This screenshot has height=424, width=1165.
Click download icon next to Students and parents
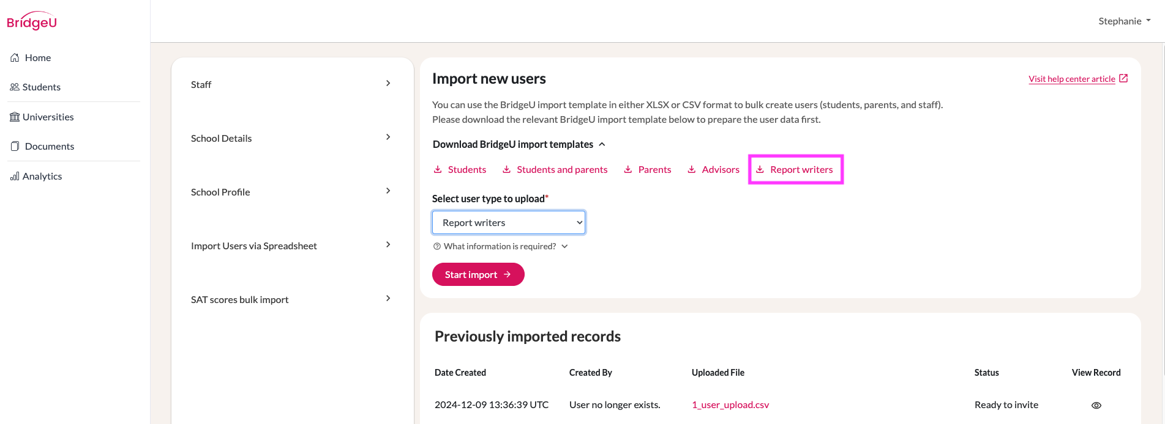pyautogui.click(x=506, y=169)
